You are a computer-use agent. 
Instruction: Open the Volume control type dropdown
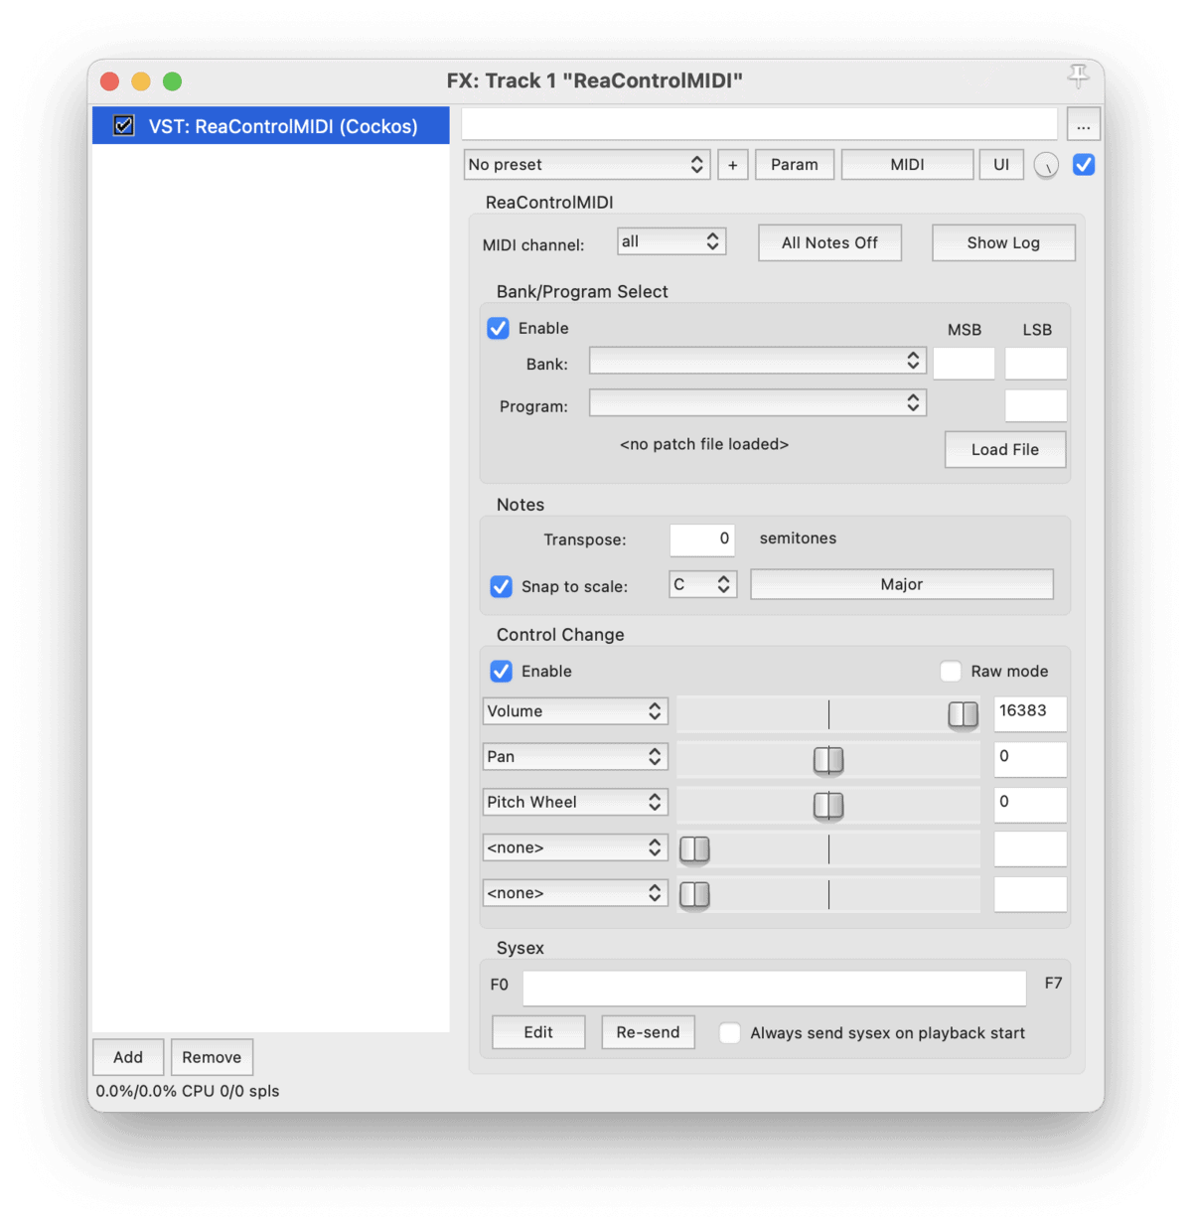point(575,711)
